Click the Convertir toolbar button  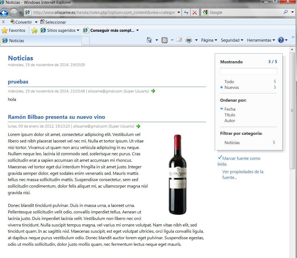coord(21,22)
